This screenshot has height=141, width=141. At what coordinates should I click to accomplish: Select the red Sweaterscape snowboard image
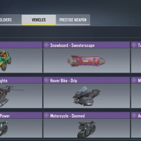point(87,61)
